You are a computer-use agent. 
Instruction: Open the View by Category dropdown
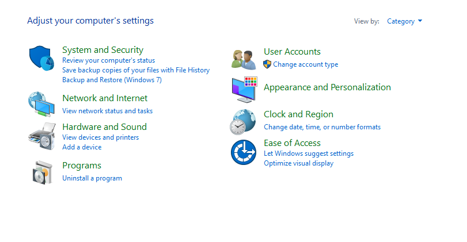point(404,21)
